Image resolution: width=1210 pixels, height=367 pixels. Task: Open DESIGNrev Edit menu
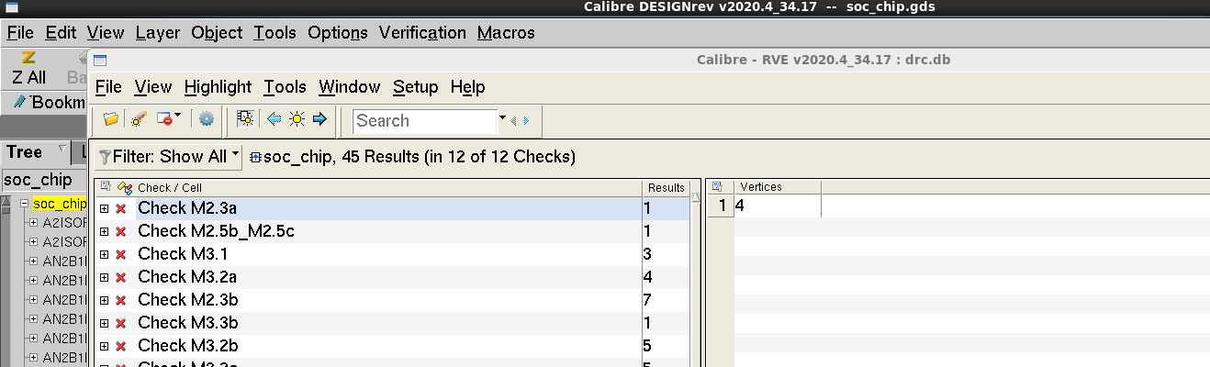point(62,32)
